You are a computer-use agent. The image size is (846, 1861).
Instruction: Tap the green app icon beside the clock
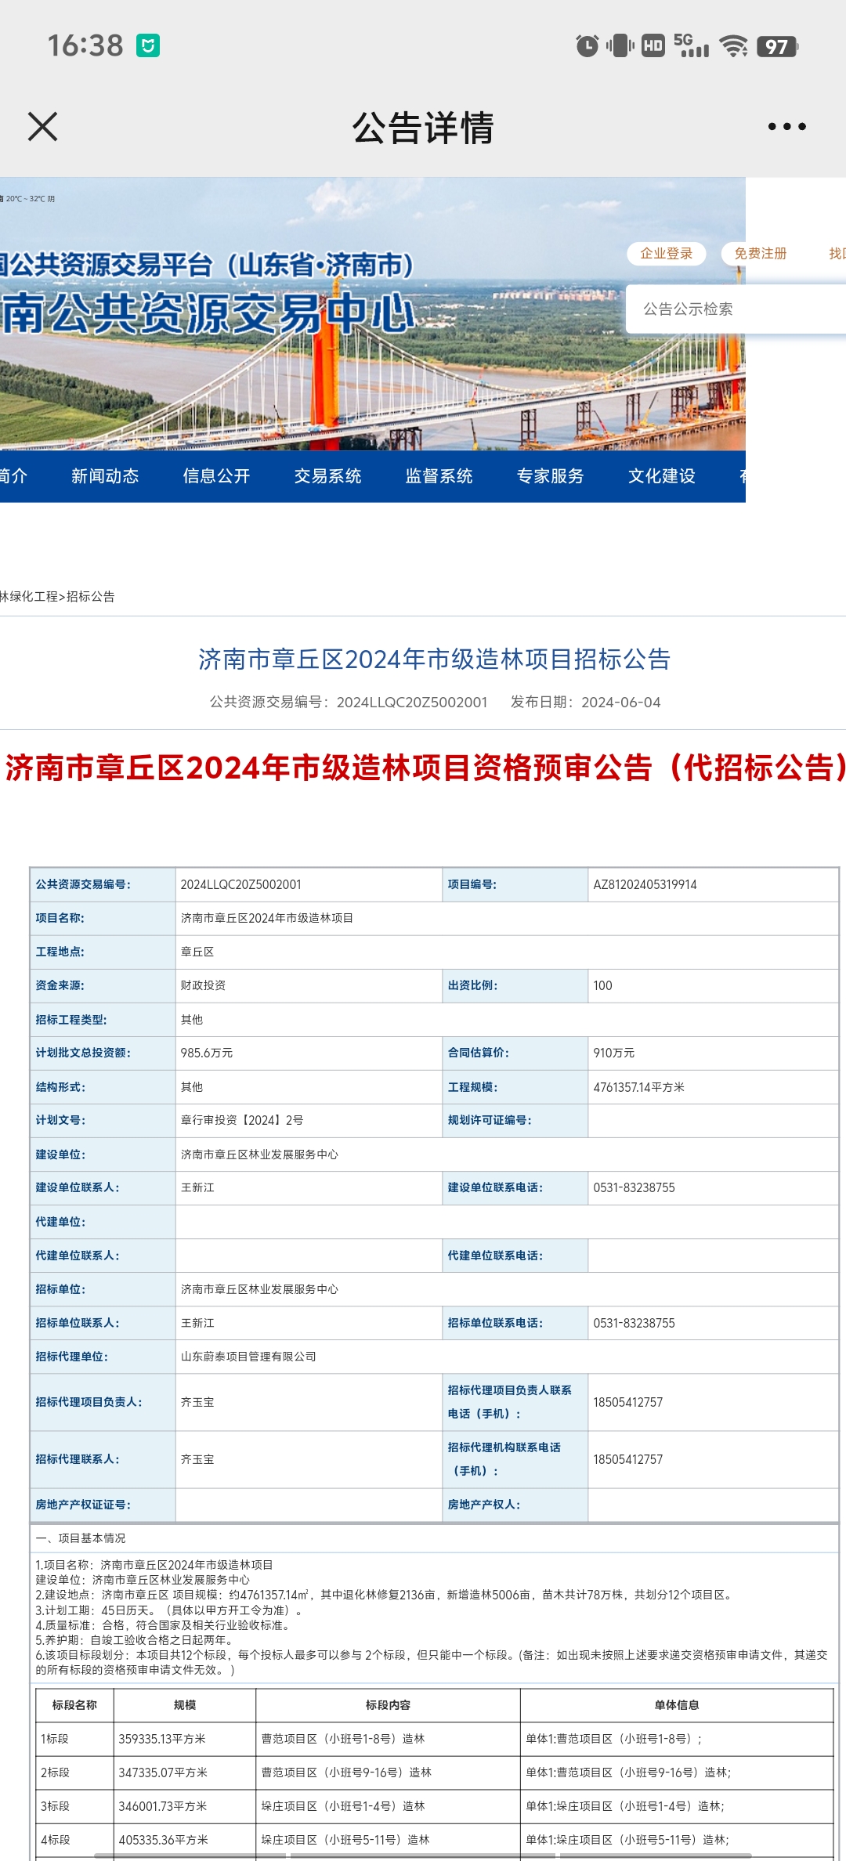pyautogui.click(x=148, y=45)
